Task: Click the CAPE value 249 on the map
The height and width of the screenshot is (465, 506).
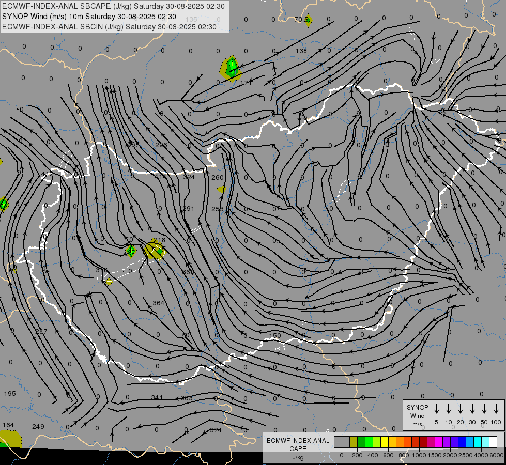Action: click(38, 427)
